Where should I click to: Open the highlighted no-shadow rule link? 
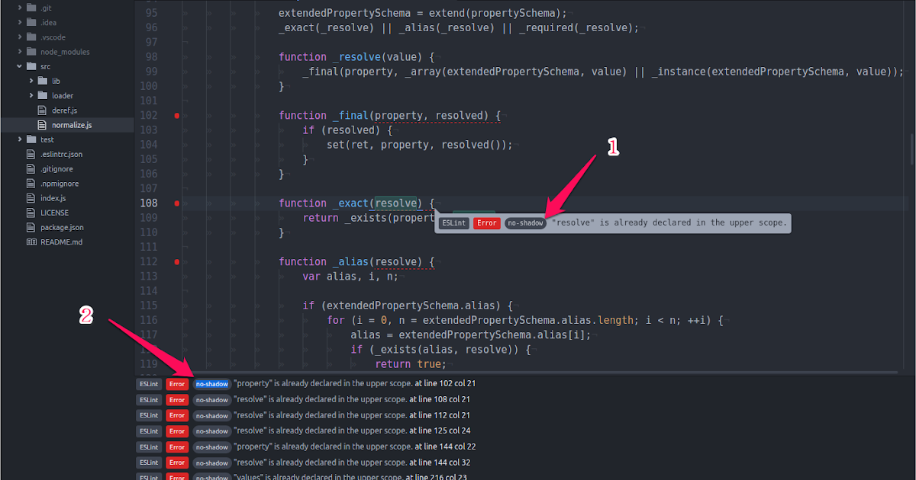coord(211,384)
